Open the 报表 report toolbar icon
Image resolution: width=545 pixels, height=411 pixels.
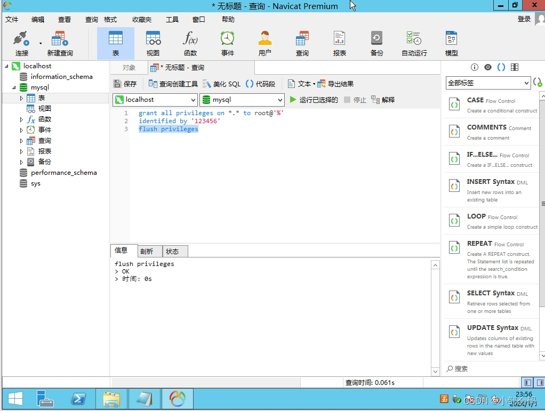click(x=339, y=43)
